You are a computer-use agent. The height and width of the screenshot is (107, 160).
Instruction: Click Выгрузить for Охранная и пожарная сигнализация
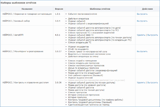click(x=142, y=14)
